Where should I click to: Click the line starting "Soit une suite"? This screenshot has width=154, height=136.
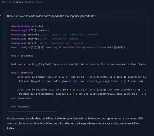click(x=78, y=64)
